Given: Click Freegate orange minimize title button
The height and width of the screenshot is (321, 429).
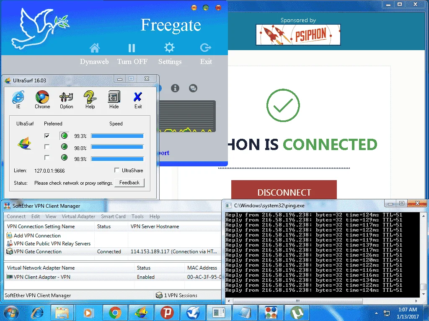Looking at the screenshot, I should 194,8.
